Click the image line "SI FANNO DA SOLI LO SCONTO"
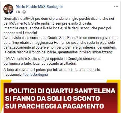Screen dimensions: 121x113 (52, 99)
